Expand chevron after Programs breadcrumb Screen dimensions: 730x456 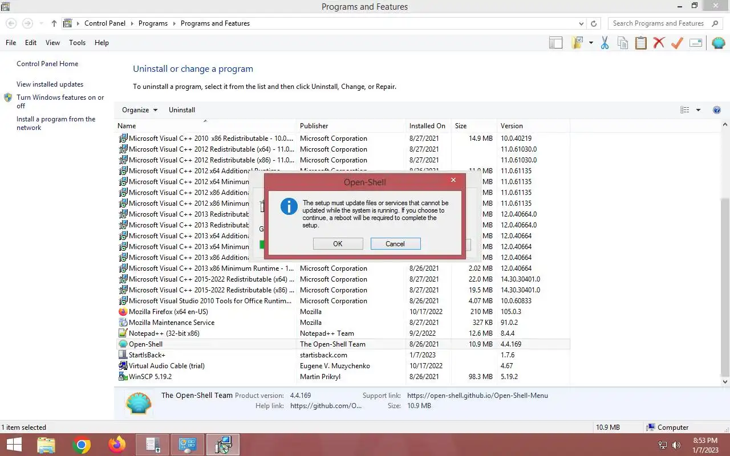pos(174,23)
